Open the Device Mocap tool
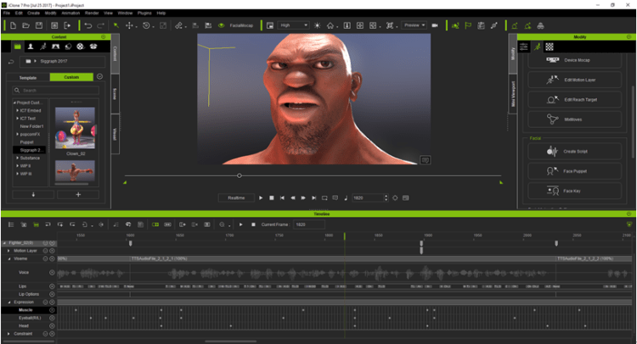Image resolution: width=637 pixels, height=344 pixels. [x=574, y=60]
